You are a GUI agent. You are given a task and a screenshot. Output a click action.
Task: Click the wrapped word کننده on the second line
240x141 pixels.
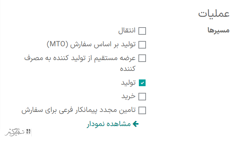128,69
